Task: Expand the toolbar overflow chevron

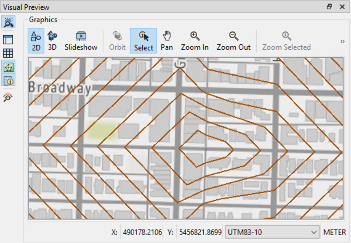Action: point(342,41)
